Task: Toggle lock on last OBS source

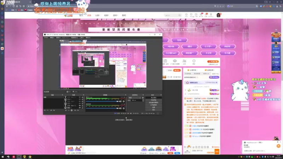Action: click(x=82, y=108)
